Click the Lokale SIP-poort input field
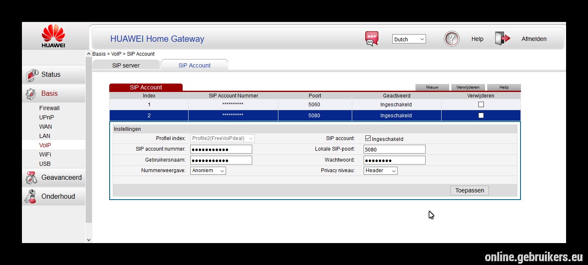 (x=394, y=149)
